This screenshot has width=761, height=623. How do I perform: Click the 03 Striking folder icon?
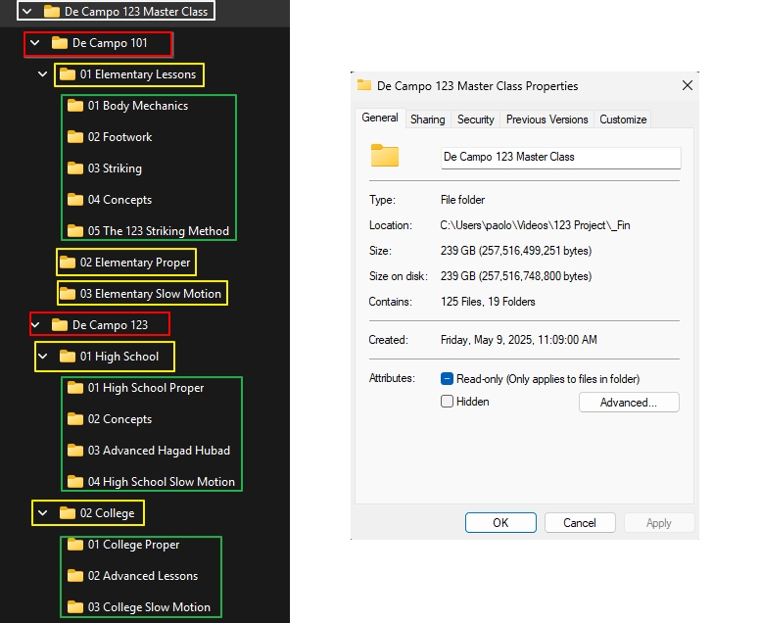pyautogui.click(x=74, y=168)
